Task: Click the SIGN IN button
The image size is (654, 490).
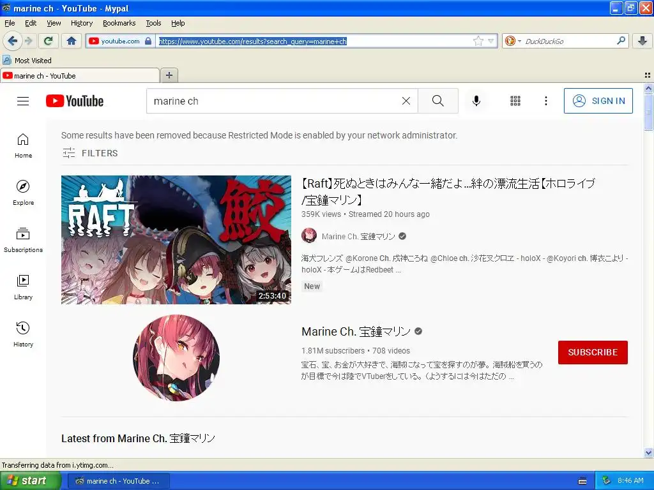Action: 598,101
